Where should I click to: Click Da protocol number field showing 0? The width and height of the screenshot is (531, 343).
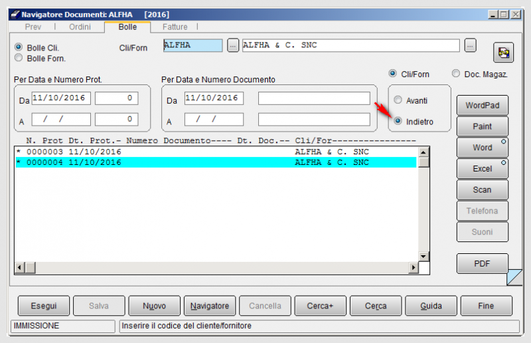click(117, 98)
